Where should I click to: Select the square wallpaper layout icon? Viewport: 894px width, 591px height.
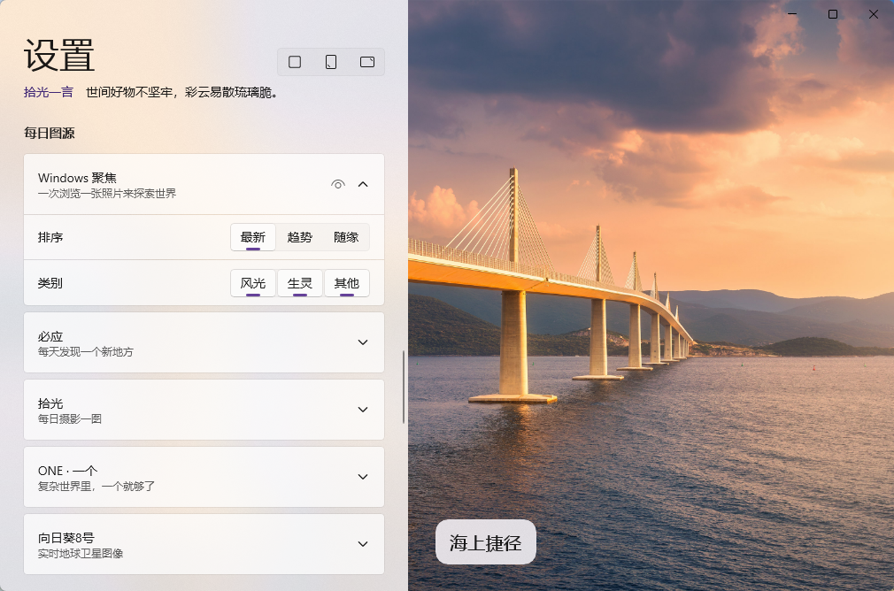294,61
